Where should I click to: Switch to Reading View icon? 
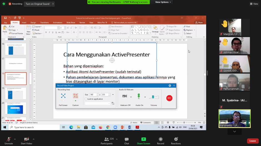(168, 122)
